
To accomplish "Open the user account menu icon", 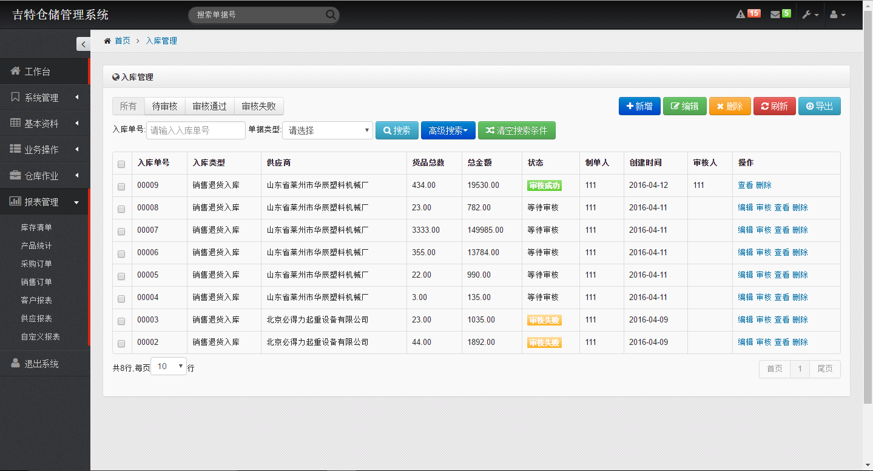I will point(837,15).
